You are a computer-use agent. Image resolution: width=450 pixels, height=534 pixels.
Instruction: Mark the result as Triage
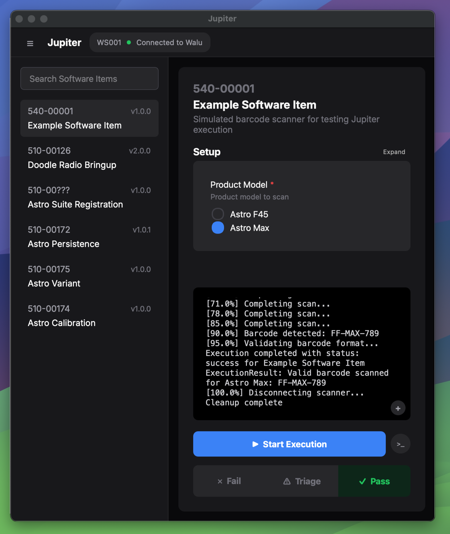302,481
